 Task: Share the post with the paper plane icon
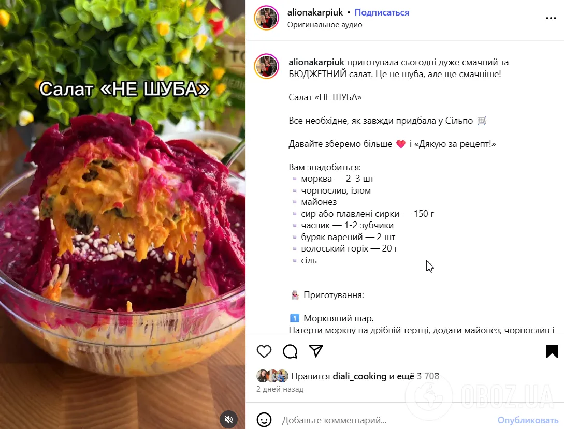coord(316,351)
